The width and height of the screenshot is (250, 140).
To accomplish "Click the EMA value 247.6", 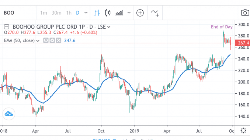I will 70,40.
